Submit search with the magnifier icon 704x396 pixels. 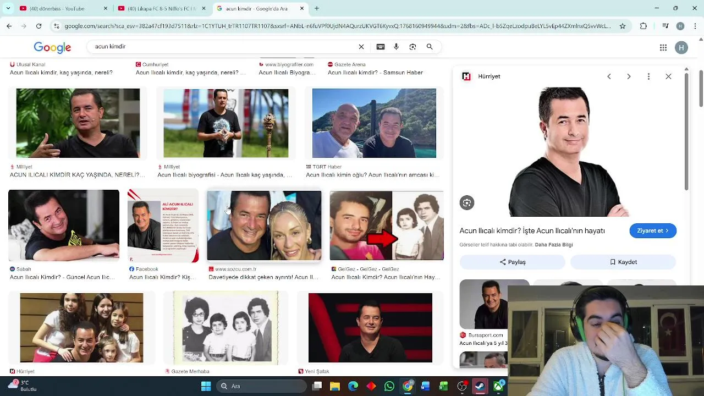pyautogui.click(x=430, y=47)
